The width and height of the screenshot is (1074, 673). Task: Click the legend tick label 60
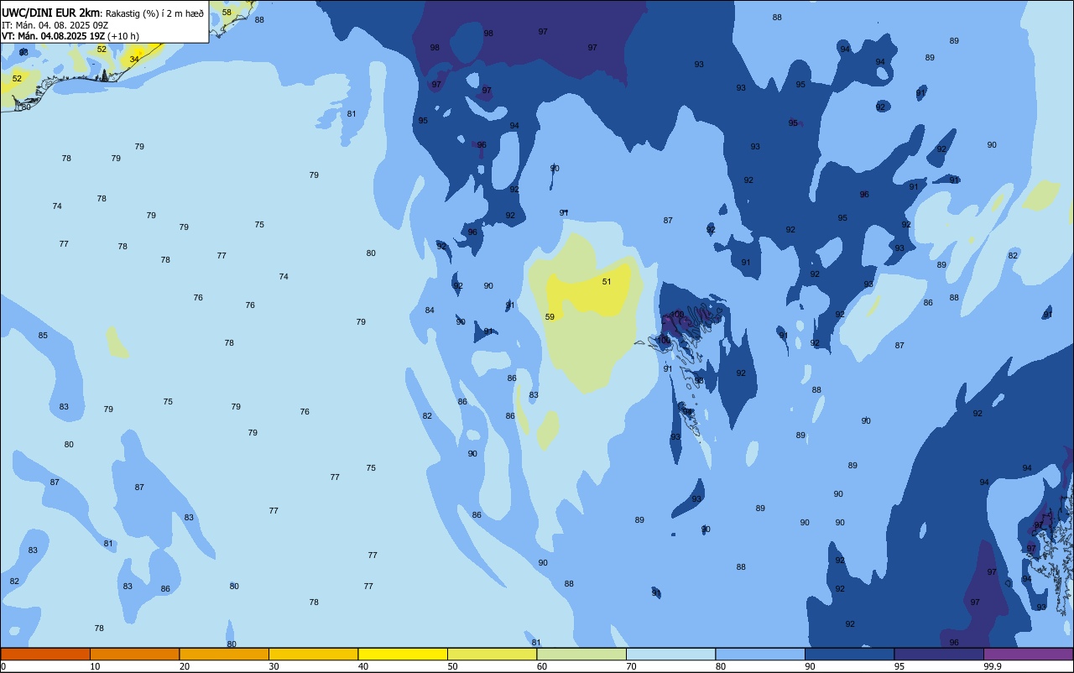point(542,666)
